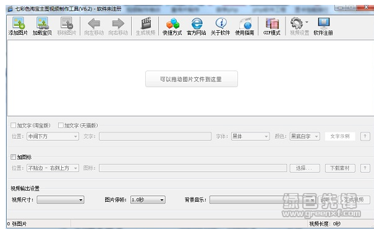374x229 pixels.
Task: Click the 向右移动 right arrow icon
Action: [x=118, y=24]
